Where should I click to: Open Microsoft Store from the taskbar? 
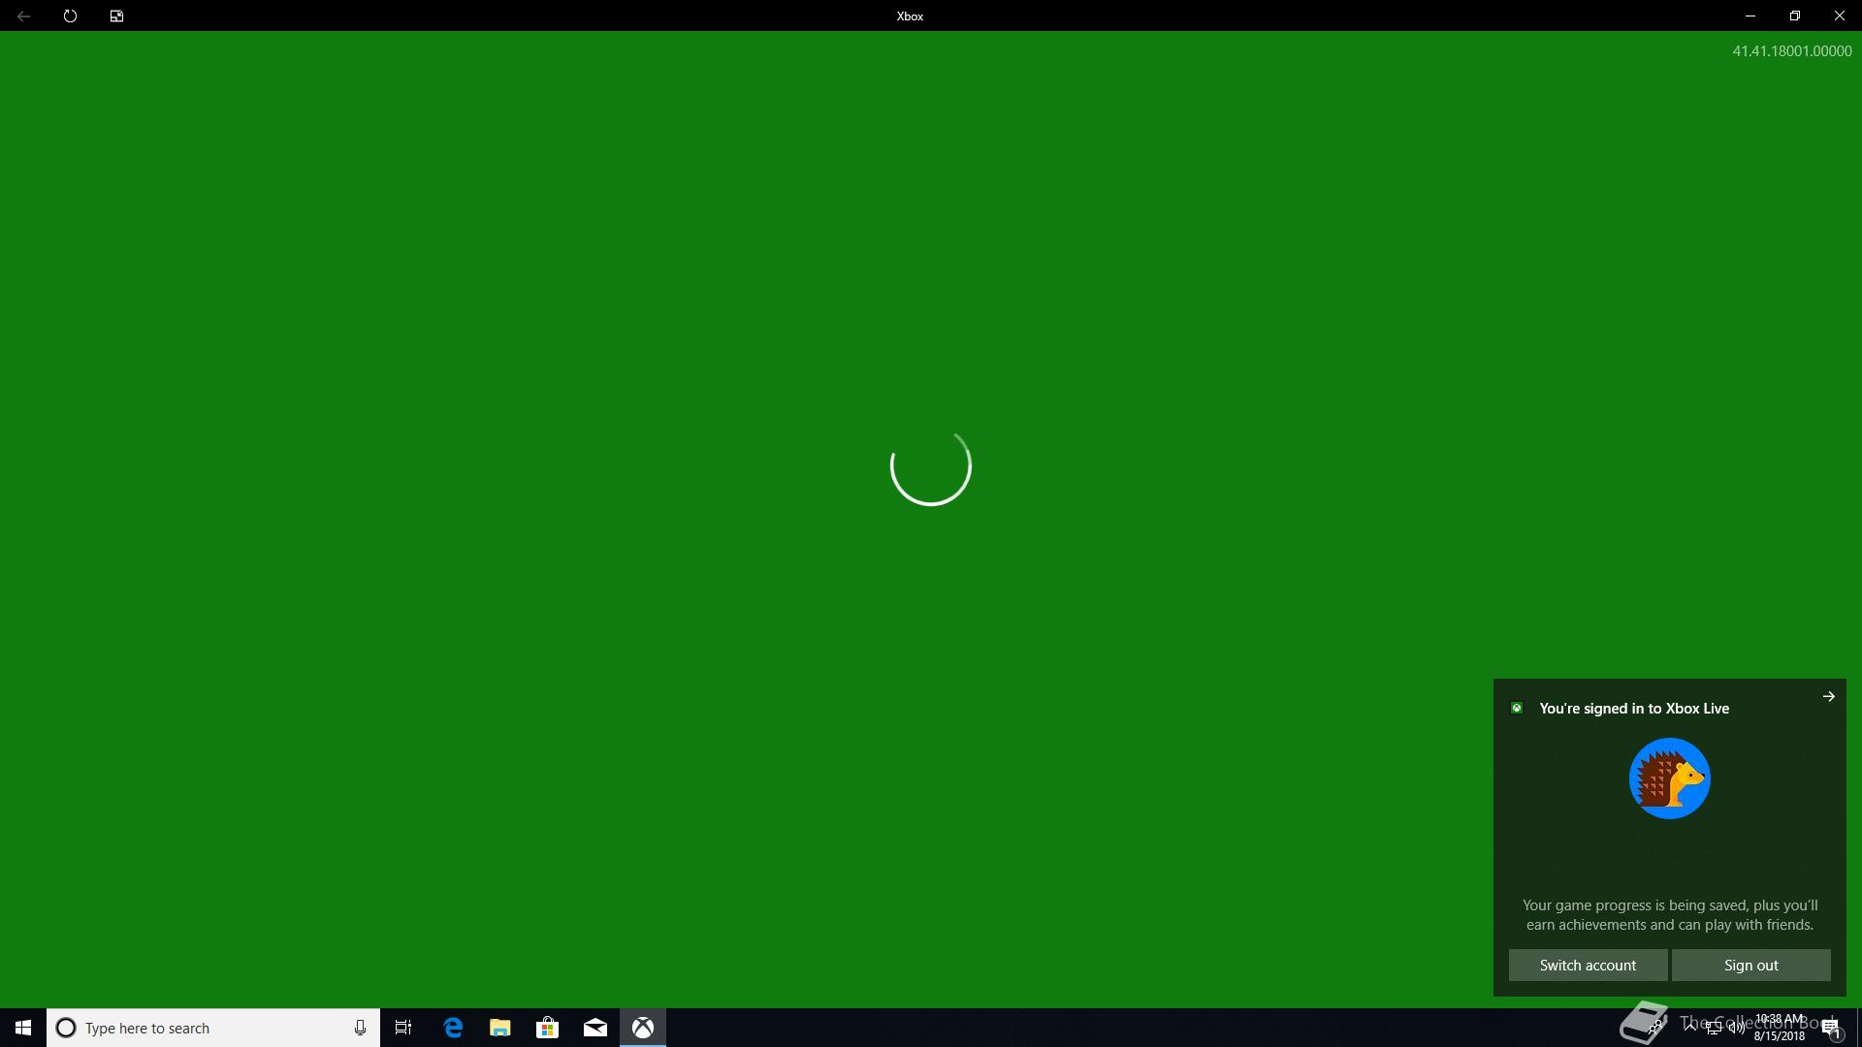tap(547, 1028)
